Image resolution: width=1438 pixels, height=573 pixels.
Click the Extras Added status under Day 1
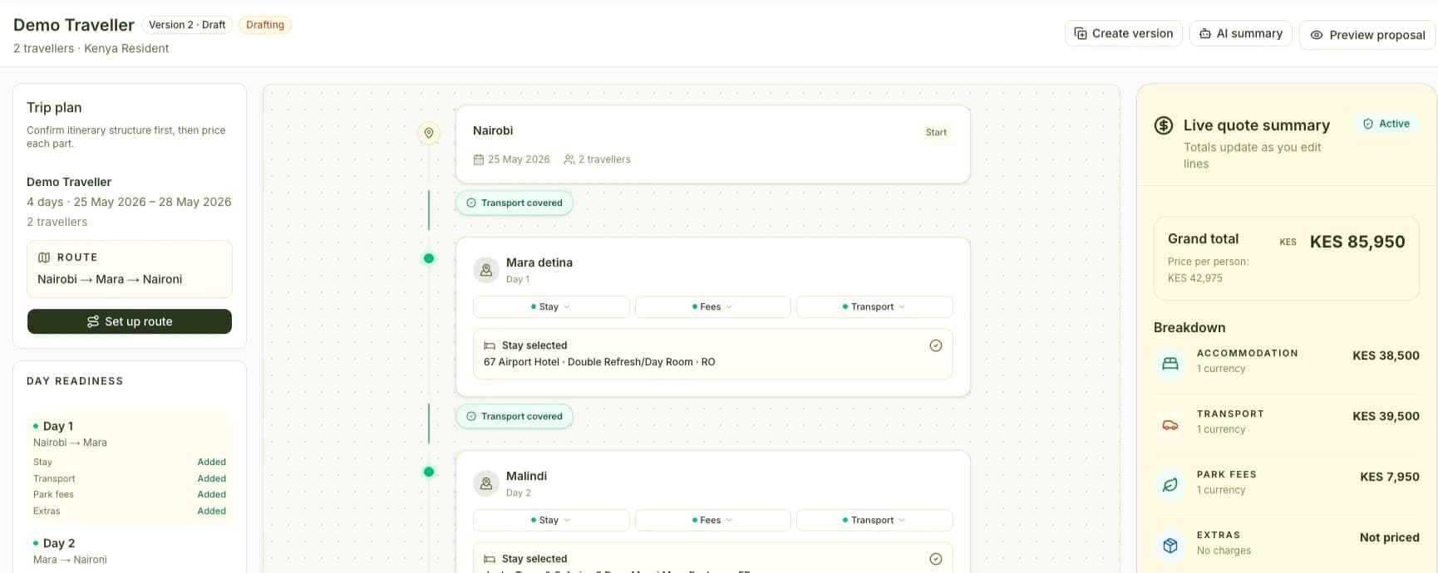point(212,511)
